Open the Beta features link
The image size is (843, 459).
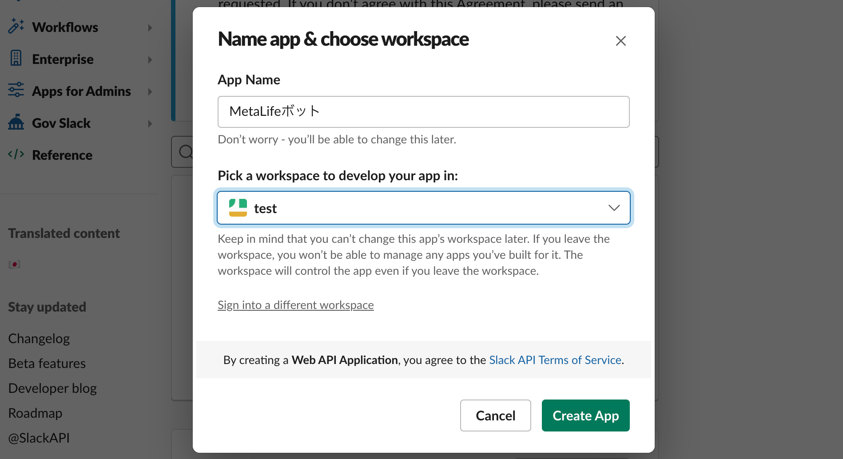(47, 364)
